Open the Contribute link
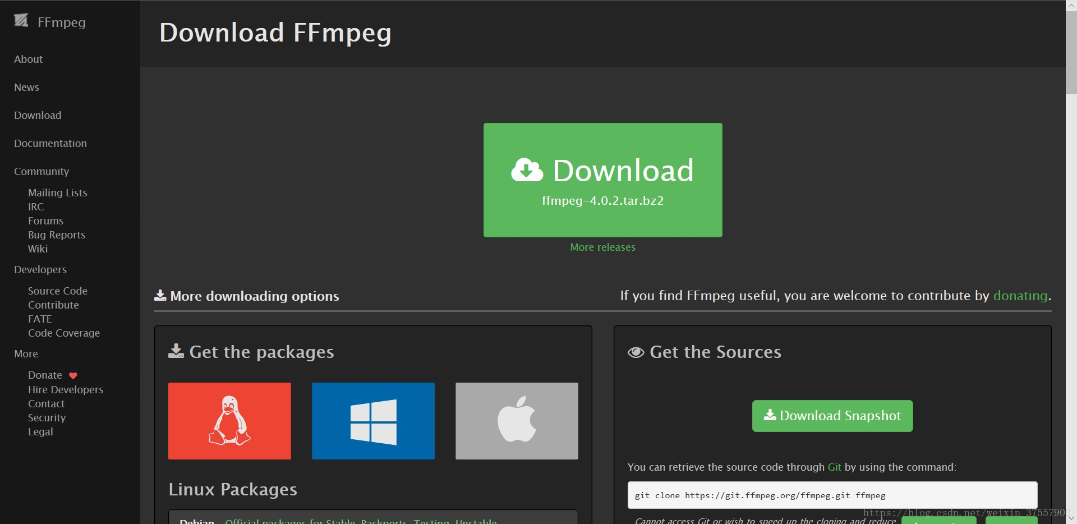The image size is (1077, 524). tap(53, 305)
